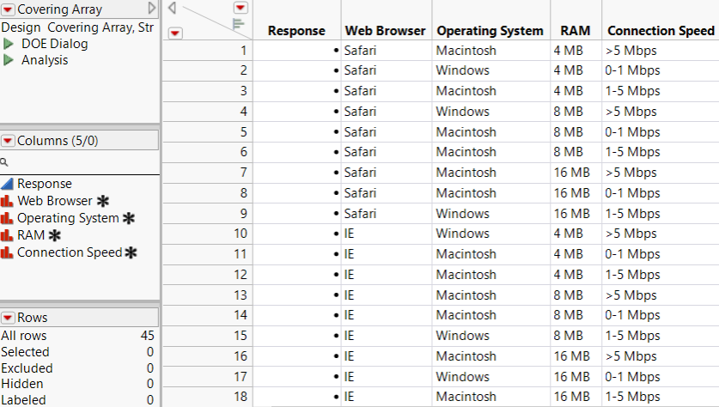Click the column search magnifier icon
The height and width of the screenshot is (407, 719).
(4, 161)
